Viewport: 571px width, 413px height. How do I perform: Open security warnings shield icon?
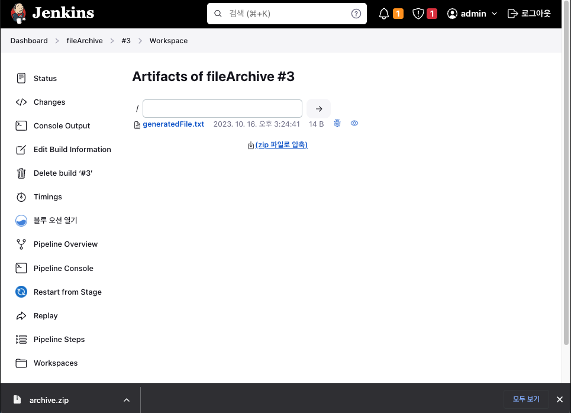click(x=418, y=14)
